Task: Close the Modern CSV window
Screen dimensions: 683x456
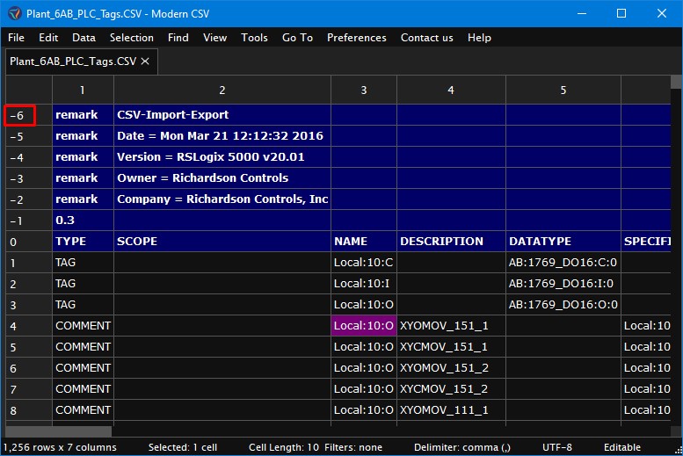Action: pyautogui.click(x=662, y=13)
